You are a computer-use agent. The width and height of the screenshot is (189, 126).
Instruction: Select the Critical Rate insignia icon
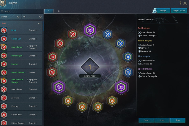(4, 115)
